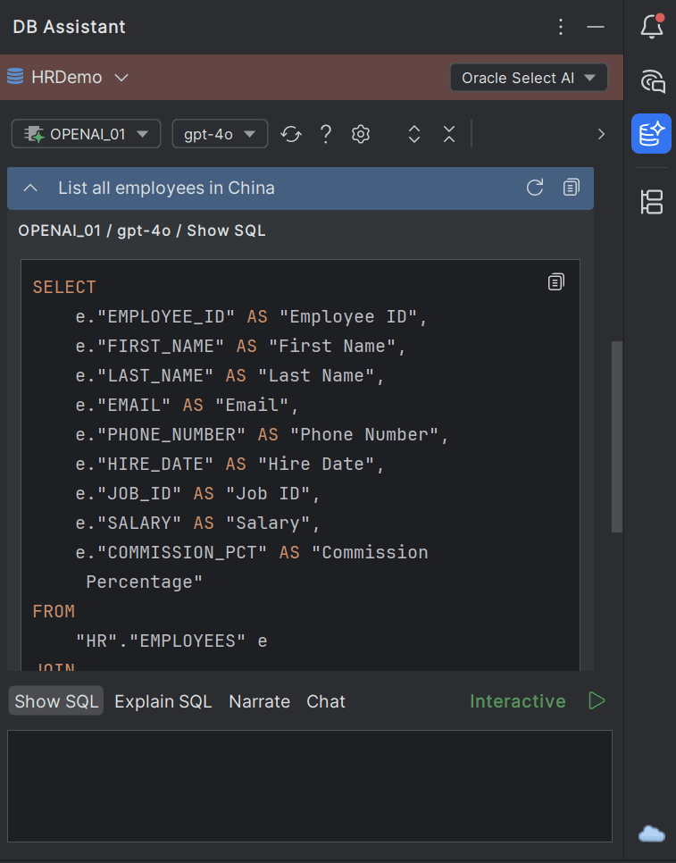
Task: Collapse all chat sections
Action: (x=449, y=133)
